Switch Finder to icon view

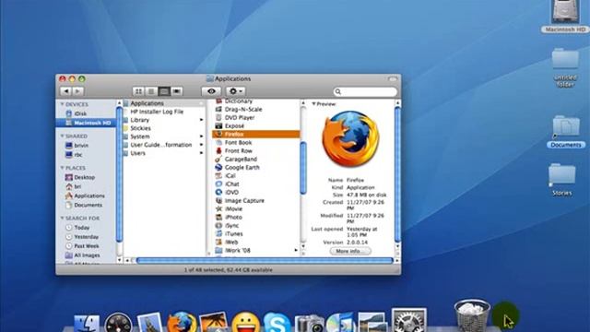(138, 91)
